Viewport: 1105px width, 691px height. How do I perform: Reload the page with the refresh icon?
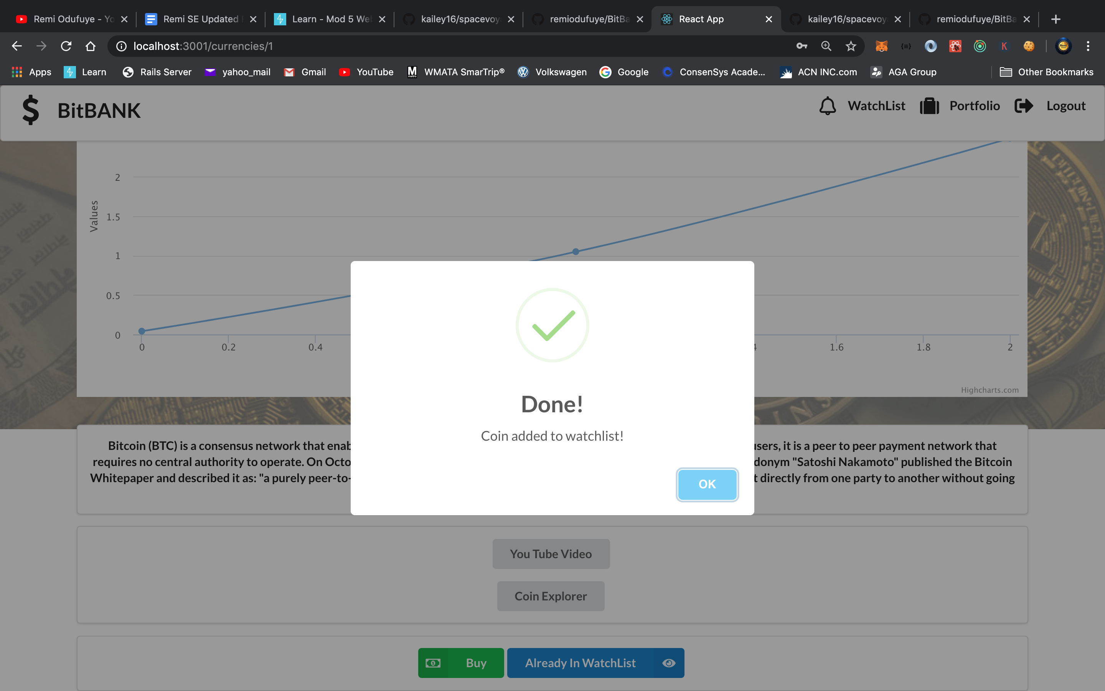point(66,46)
